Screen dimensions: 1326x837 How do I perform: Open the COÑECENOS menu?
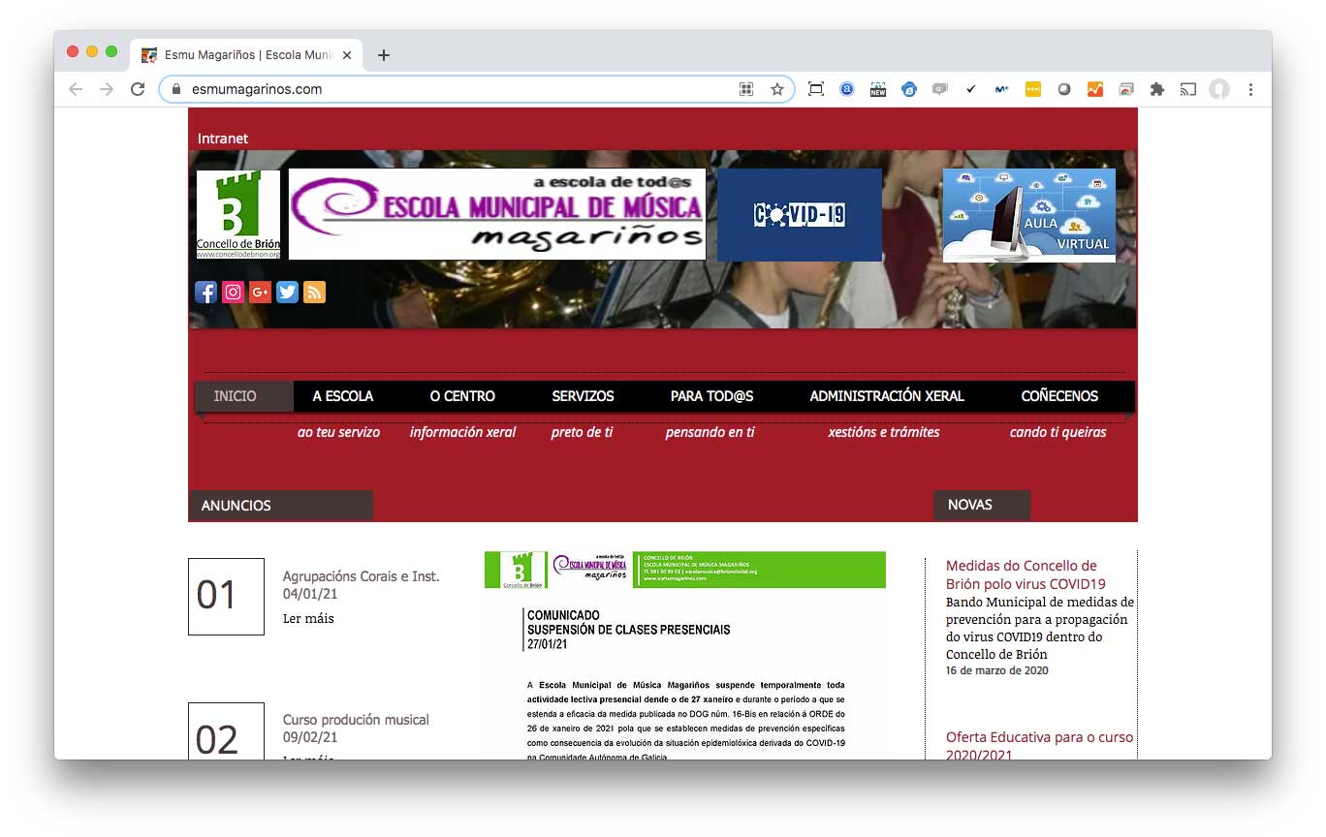(x=1059, y=396)
